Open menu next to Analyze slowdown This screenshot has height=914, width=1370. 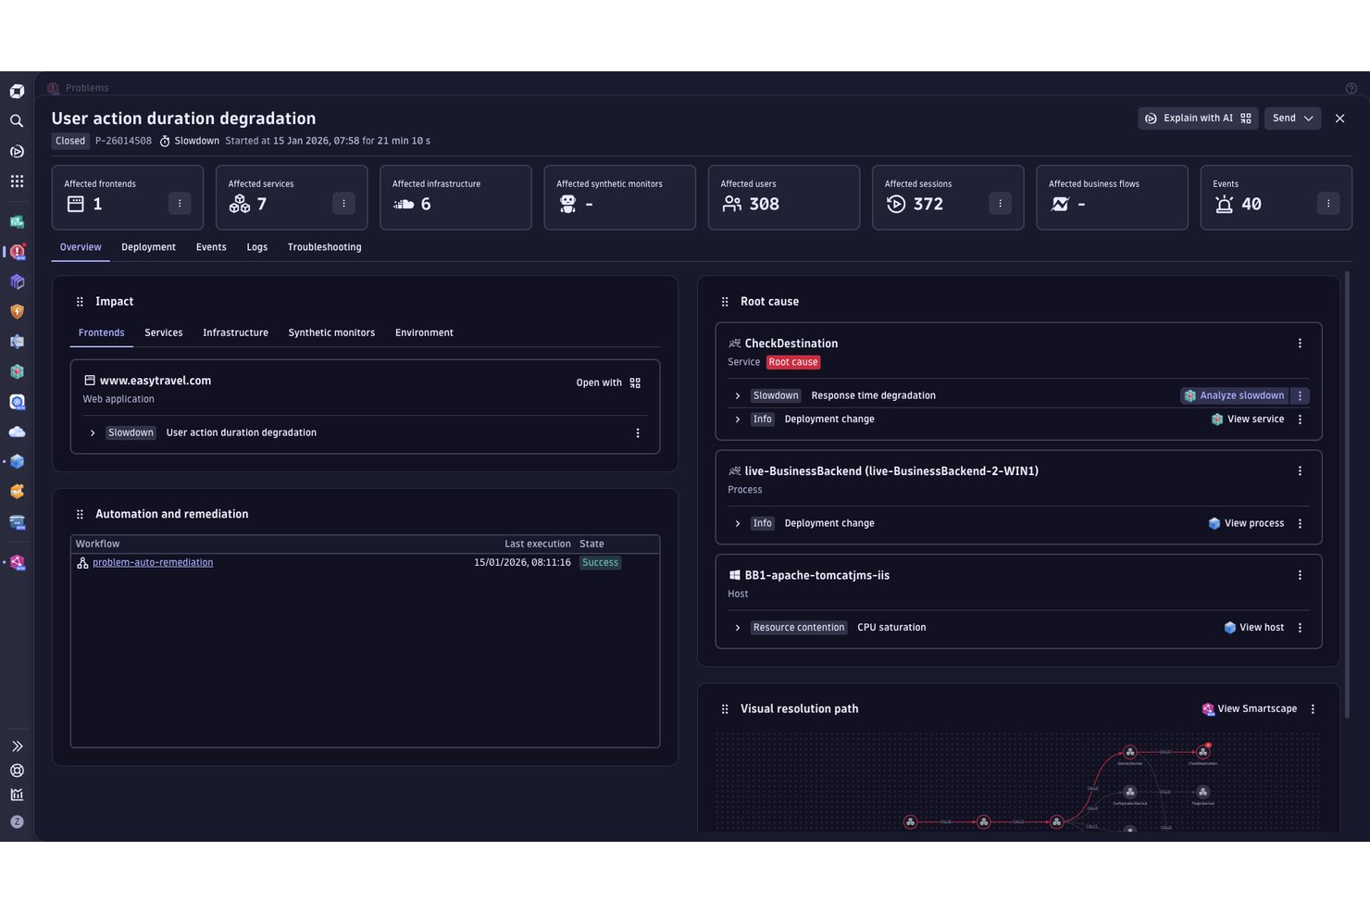point(1300,395)
